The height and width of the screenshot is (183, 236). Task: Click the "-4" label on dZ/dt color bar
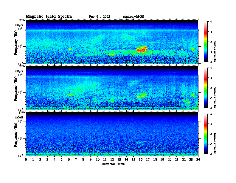pos(211,134)
